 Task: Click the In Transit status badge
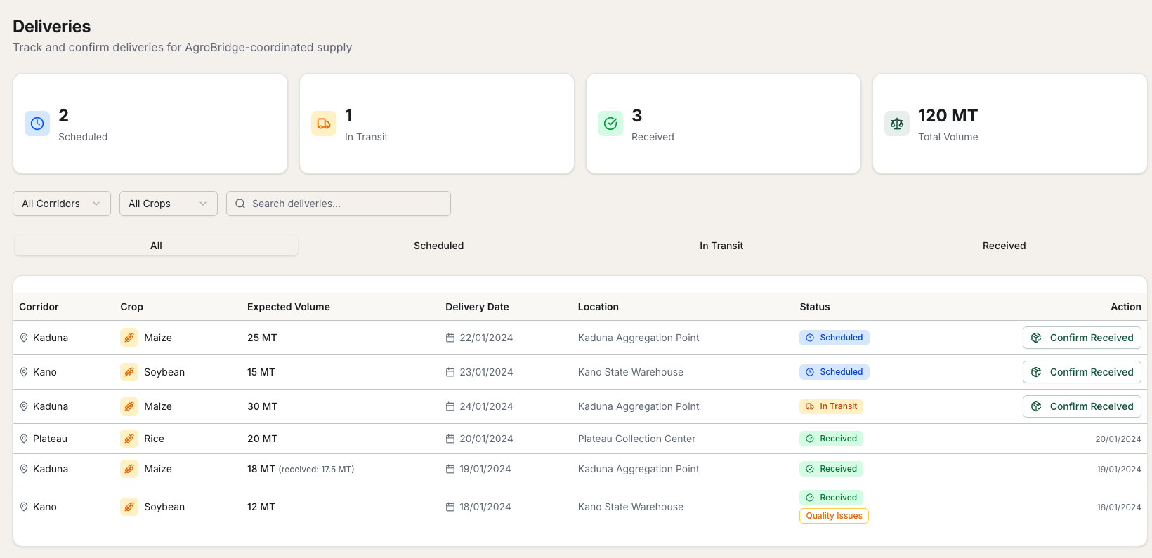(831, 406)
